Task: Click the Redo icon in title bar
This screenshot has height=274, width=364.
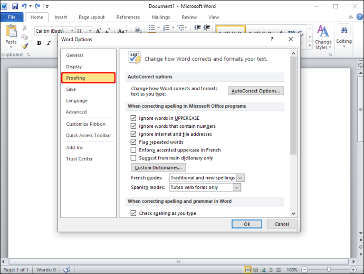Action: pyautogui.click(x=37, y=6)
